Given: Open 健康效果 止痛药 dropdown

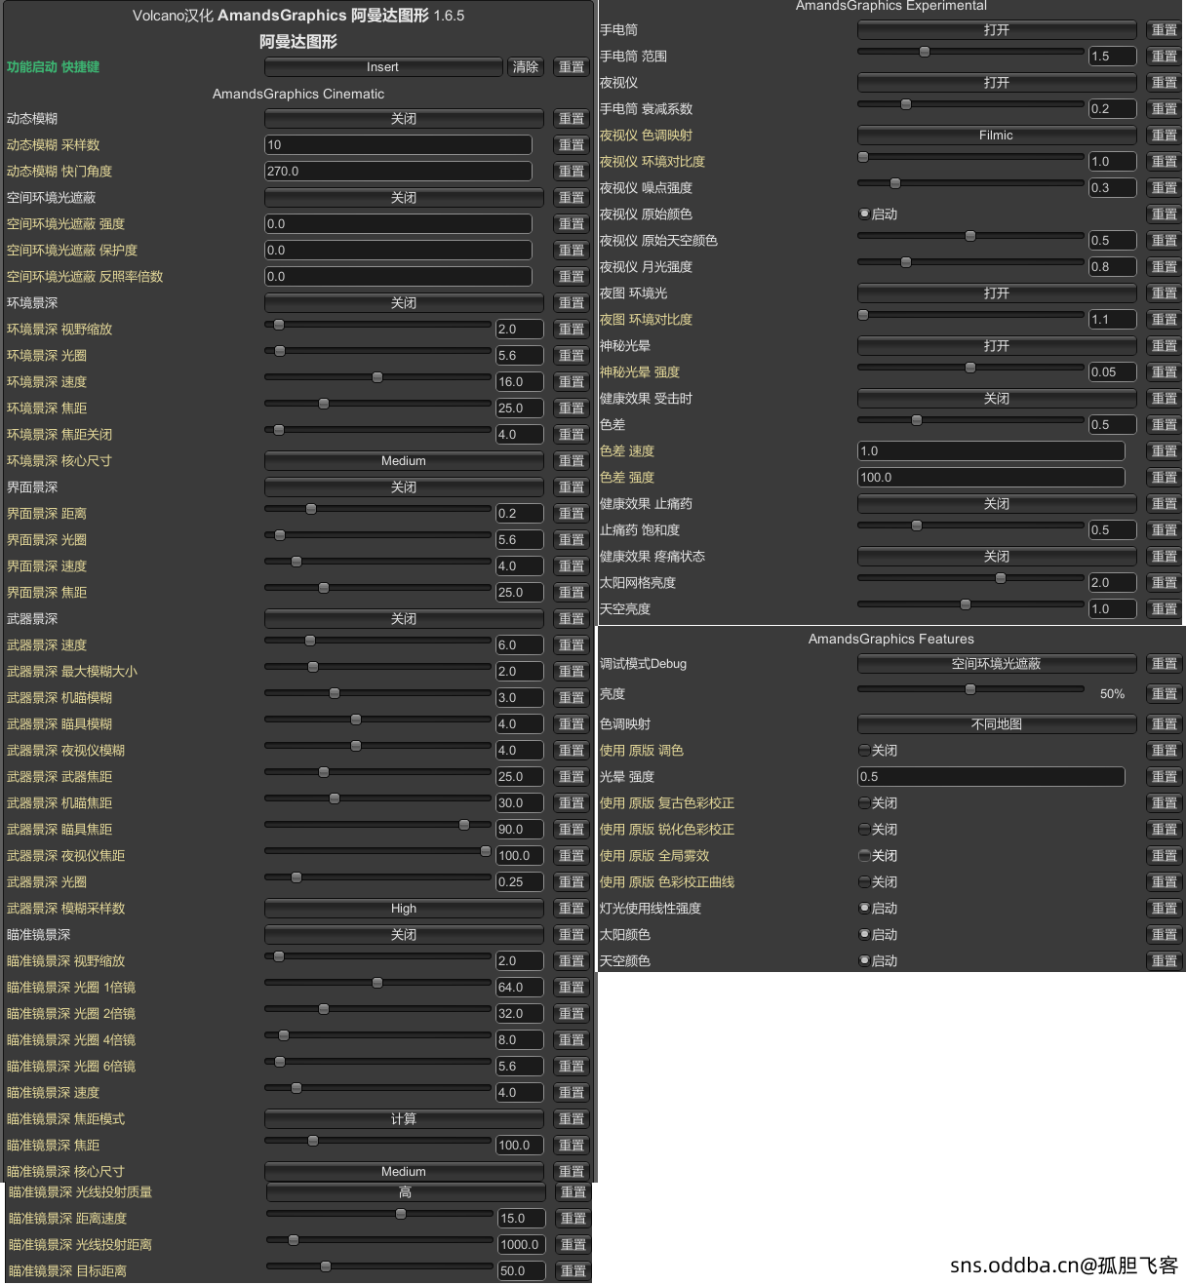Looking at the screenshot, I should click(997, 504).
